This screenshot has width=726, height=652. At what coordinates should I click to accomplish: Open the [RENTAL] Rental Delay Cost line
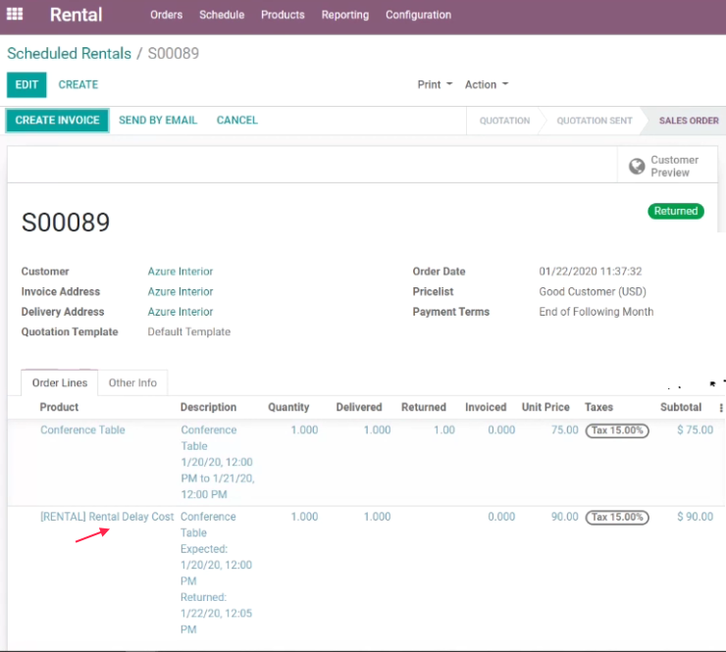[107, 517]
